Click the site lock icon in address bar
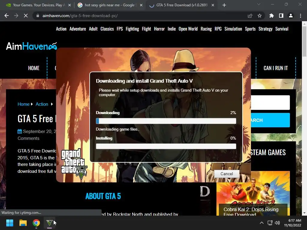This screenshot has width=307, height=230. pos(37,16)
